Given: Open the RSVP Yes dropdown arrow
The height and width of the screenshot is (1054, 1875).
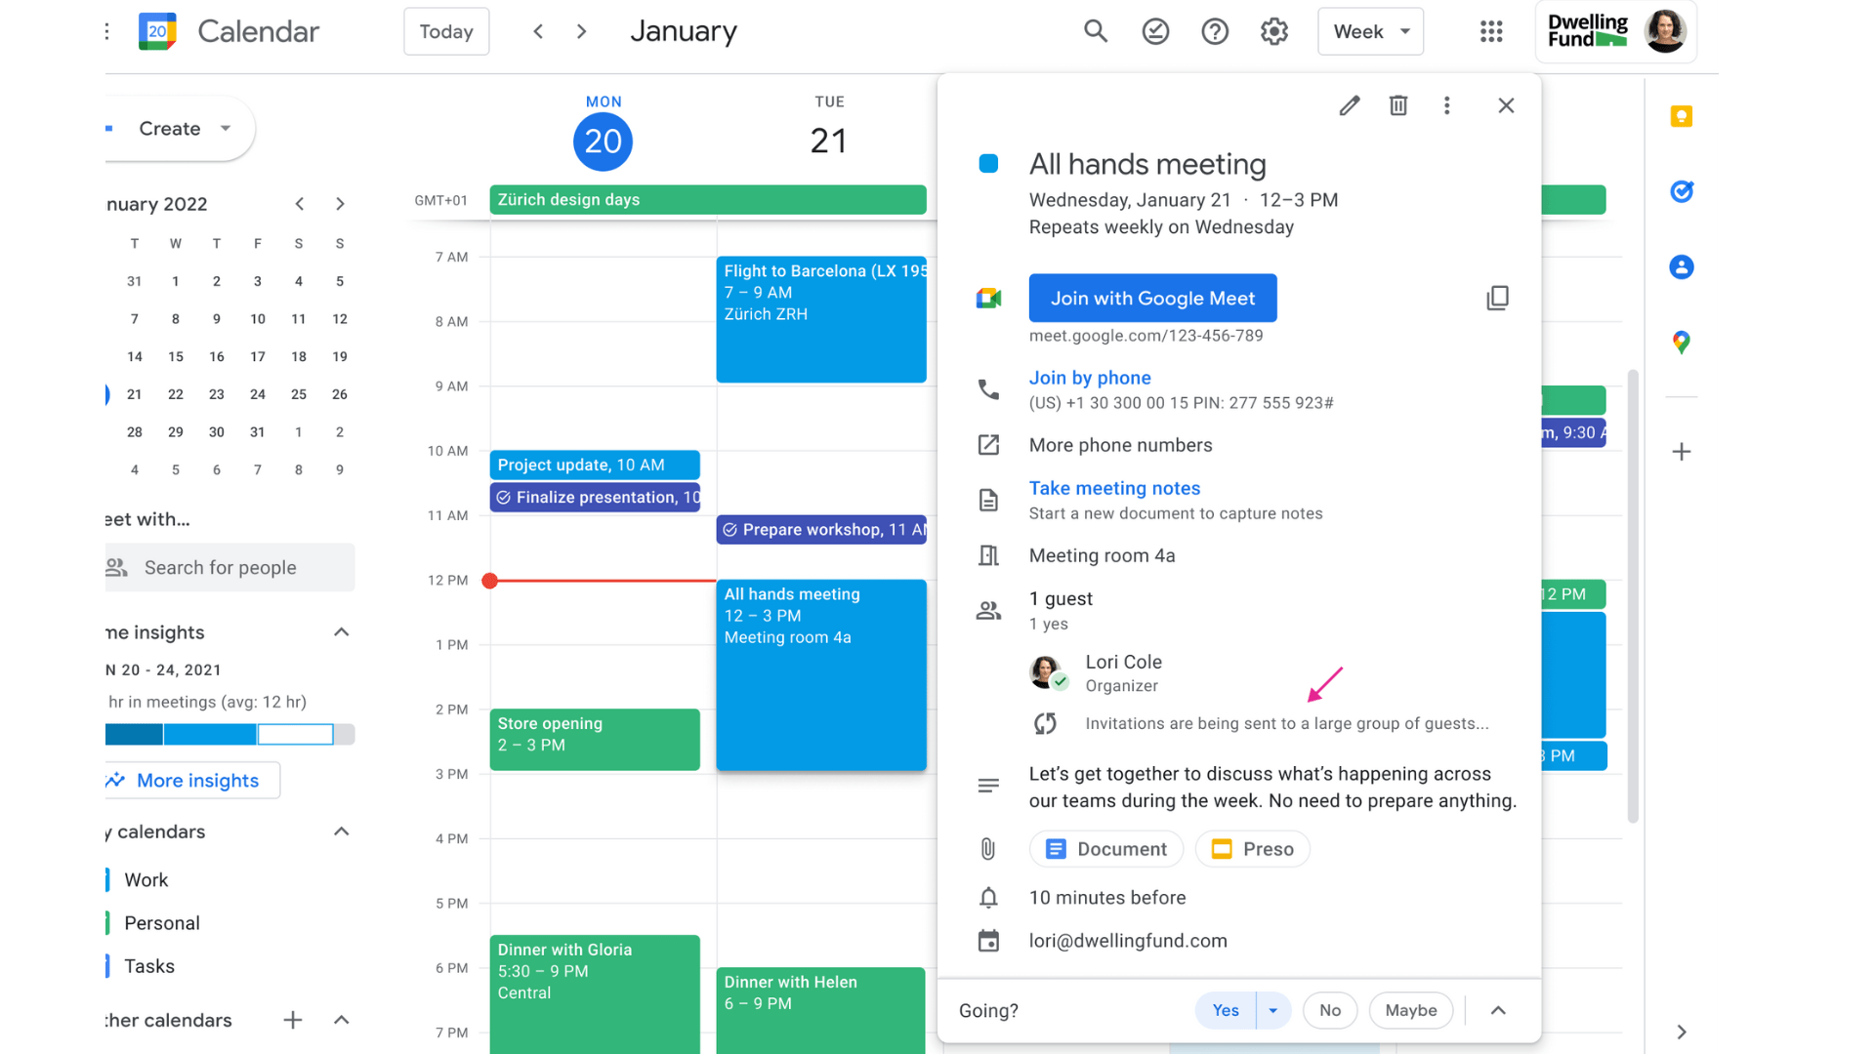Looking at the screenshot, I should click(x=1272, y=1010).
